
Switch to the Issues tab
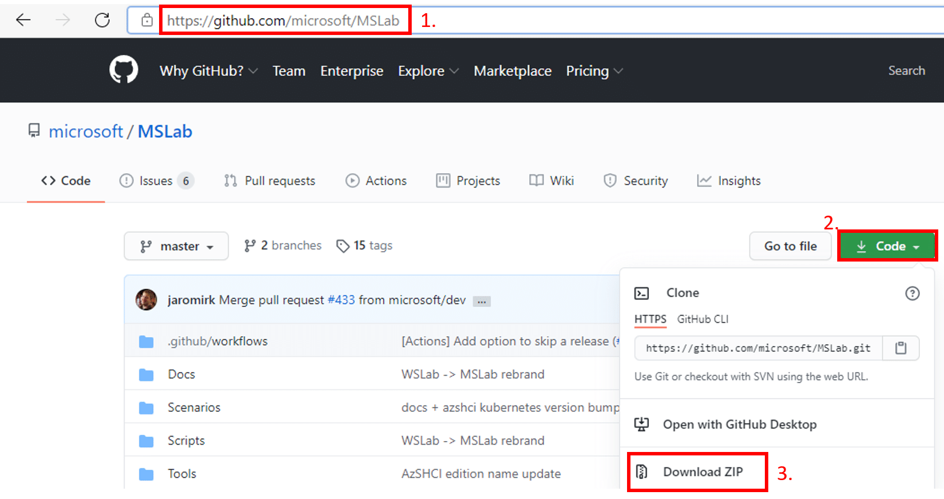(156, 181)
